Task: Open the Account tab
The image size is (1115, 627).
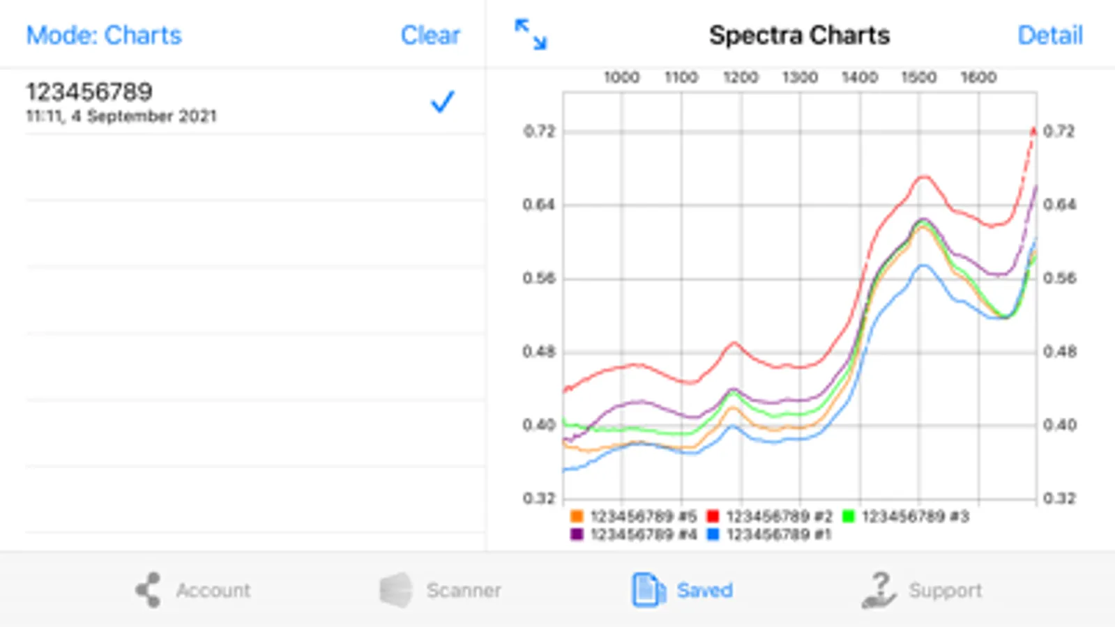Action: pos(213,591)
